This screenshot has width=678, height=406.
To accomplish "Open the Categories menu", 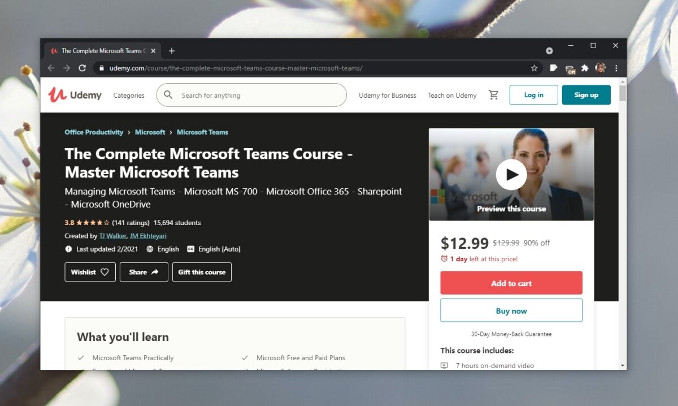I will [x=128, y=95].
